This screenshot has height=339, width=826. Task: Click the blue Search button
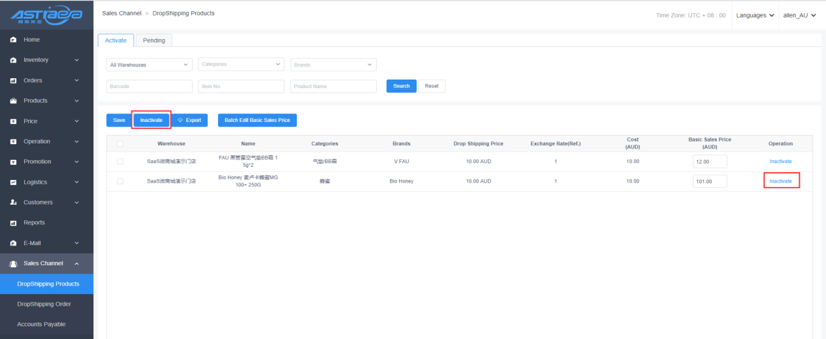[401, 86]
